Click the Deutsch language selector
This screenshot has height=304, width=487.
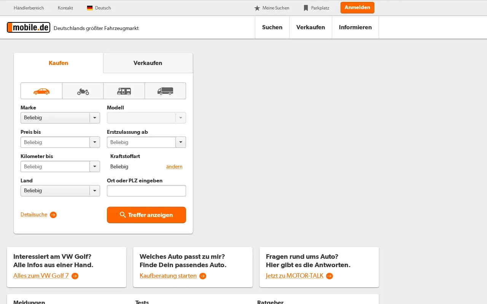coord(103,8)
